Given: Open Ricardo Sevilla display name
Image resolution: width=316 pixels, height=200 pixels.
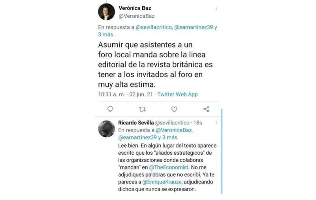Looking at the screenshot, I should (136, 122).
